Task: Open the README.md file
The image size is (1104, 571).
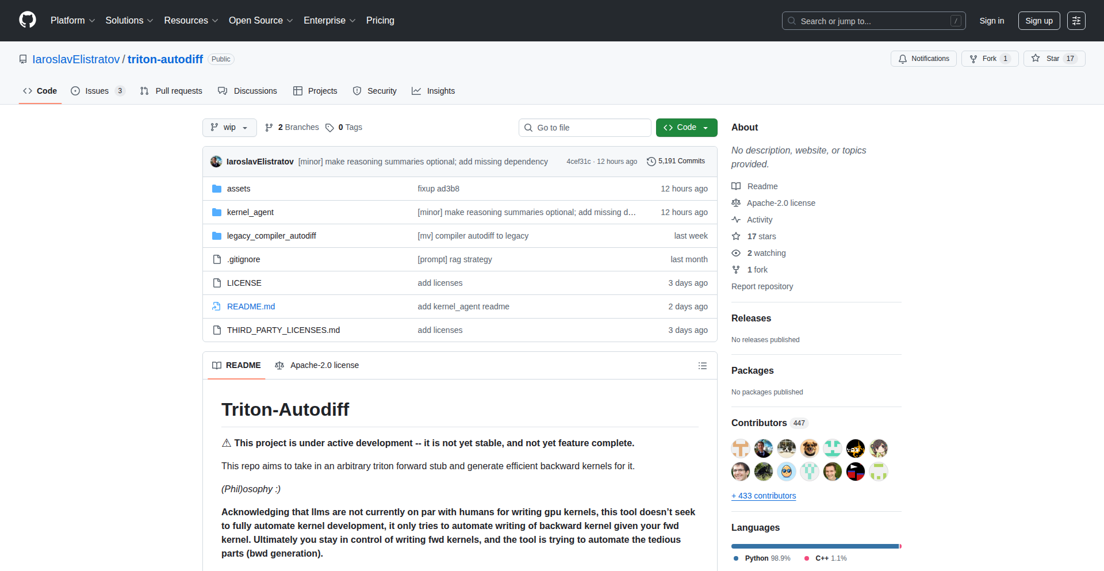Action: pos(251,306)
